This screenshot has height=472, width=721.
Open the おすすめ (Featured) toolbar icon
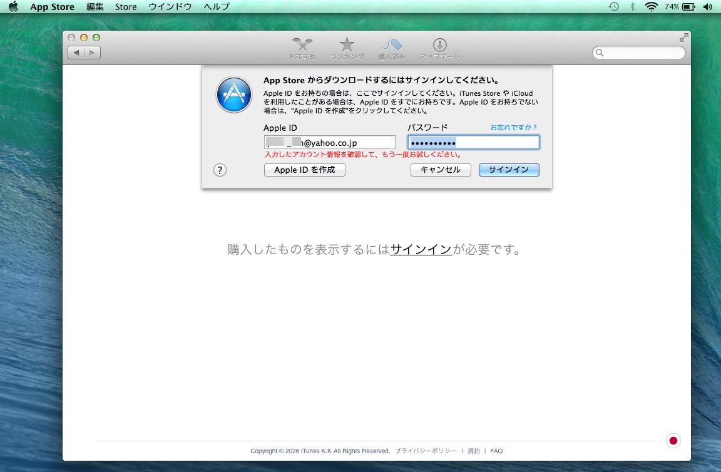click(302, 46)
